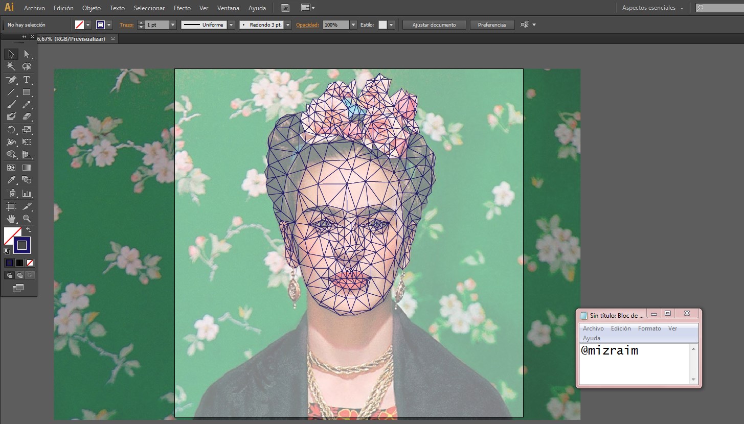This screenshot has height=424, width=744.
Task: Select the Line Segment tool
Action: (11, 92)
